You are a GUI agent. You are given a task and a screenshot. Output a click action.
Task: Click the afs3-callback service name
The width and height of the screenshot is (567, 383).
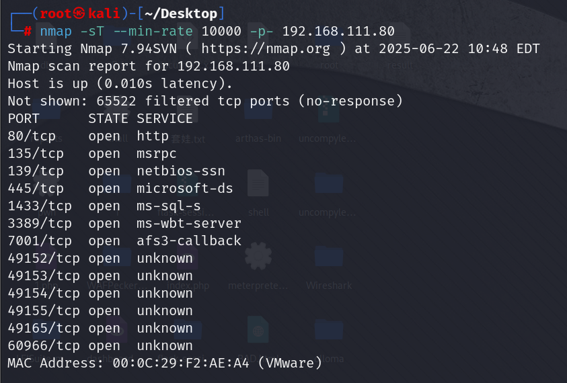(x=189, y=241)
